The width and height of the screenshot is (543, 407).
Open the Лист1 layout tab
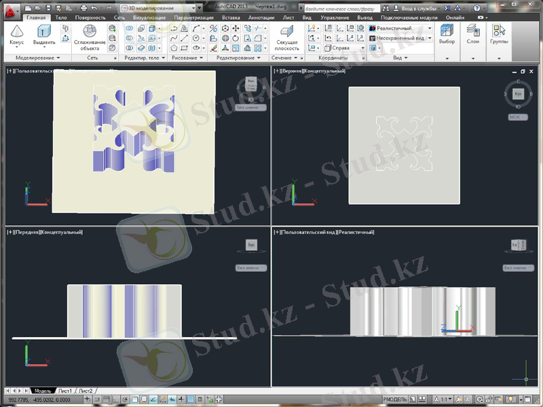point(65,391)
